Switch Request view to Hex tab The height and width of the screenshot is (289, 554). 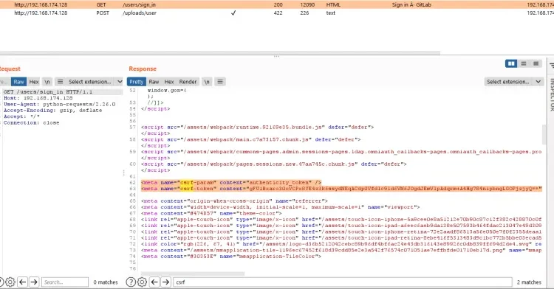34,82
